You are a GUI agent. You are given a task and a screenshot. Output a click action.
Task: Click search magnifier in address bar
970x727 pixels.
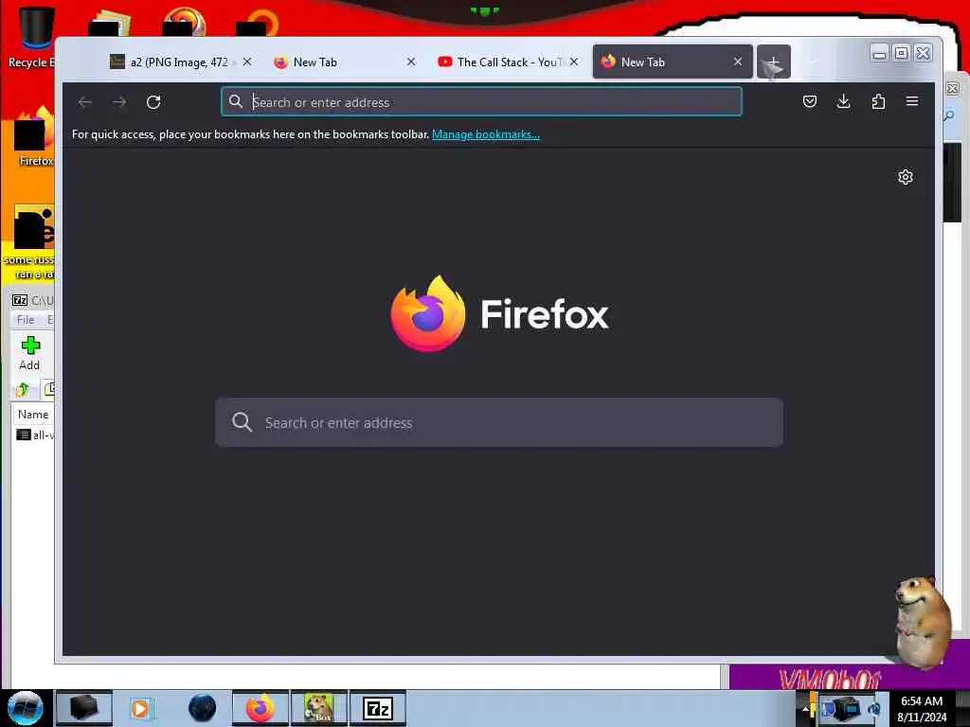[236, 101]
